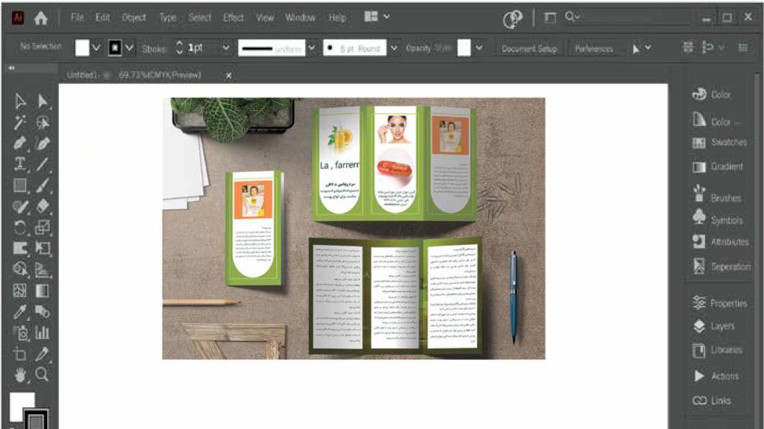The image size is (764, 429).
Task: Open the uniform stroke profile dropdown
Action: (x=311, y=48)
